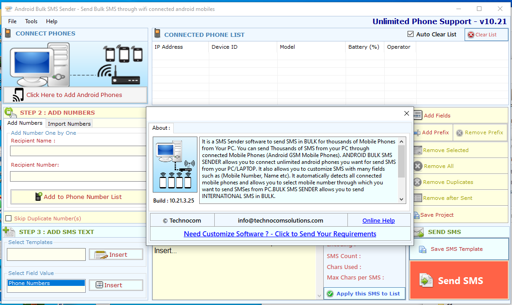
Task: Click Add to Phone Number List
Action: point(78,197)
